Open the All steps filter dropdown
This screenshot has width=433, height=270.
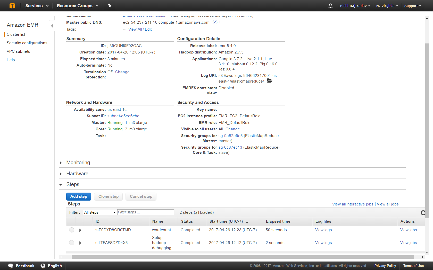click(99, 212)
